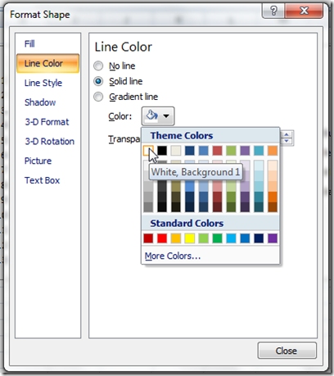
Task: Choose the standard yellow color swatch
Action: pyautogui.click(x=190, y=238)
